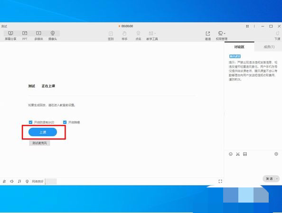Insert an image via chat picture icon

click(x=245, y=154)
